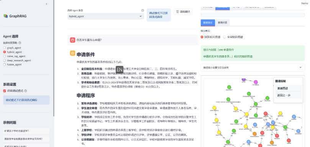Click 重置图谱 in graph control panel
310x147 pixels.
click(288, 88)
